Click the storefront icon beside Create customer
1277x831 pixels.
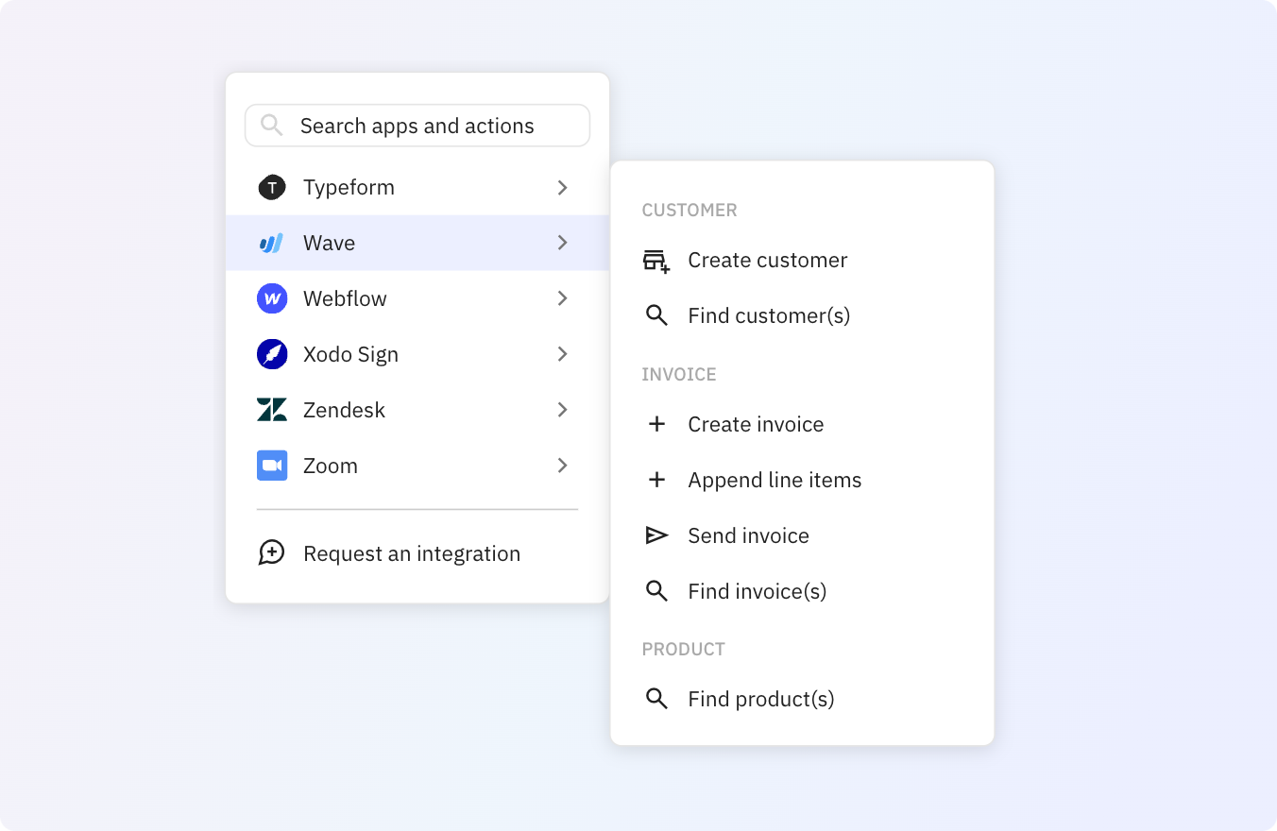click(x=656, y=262)
